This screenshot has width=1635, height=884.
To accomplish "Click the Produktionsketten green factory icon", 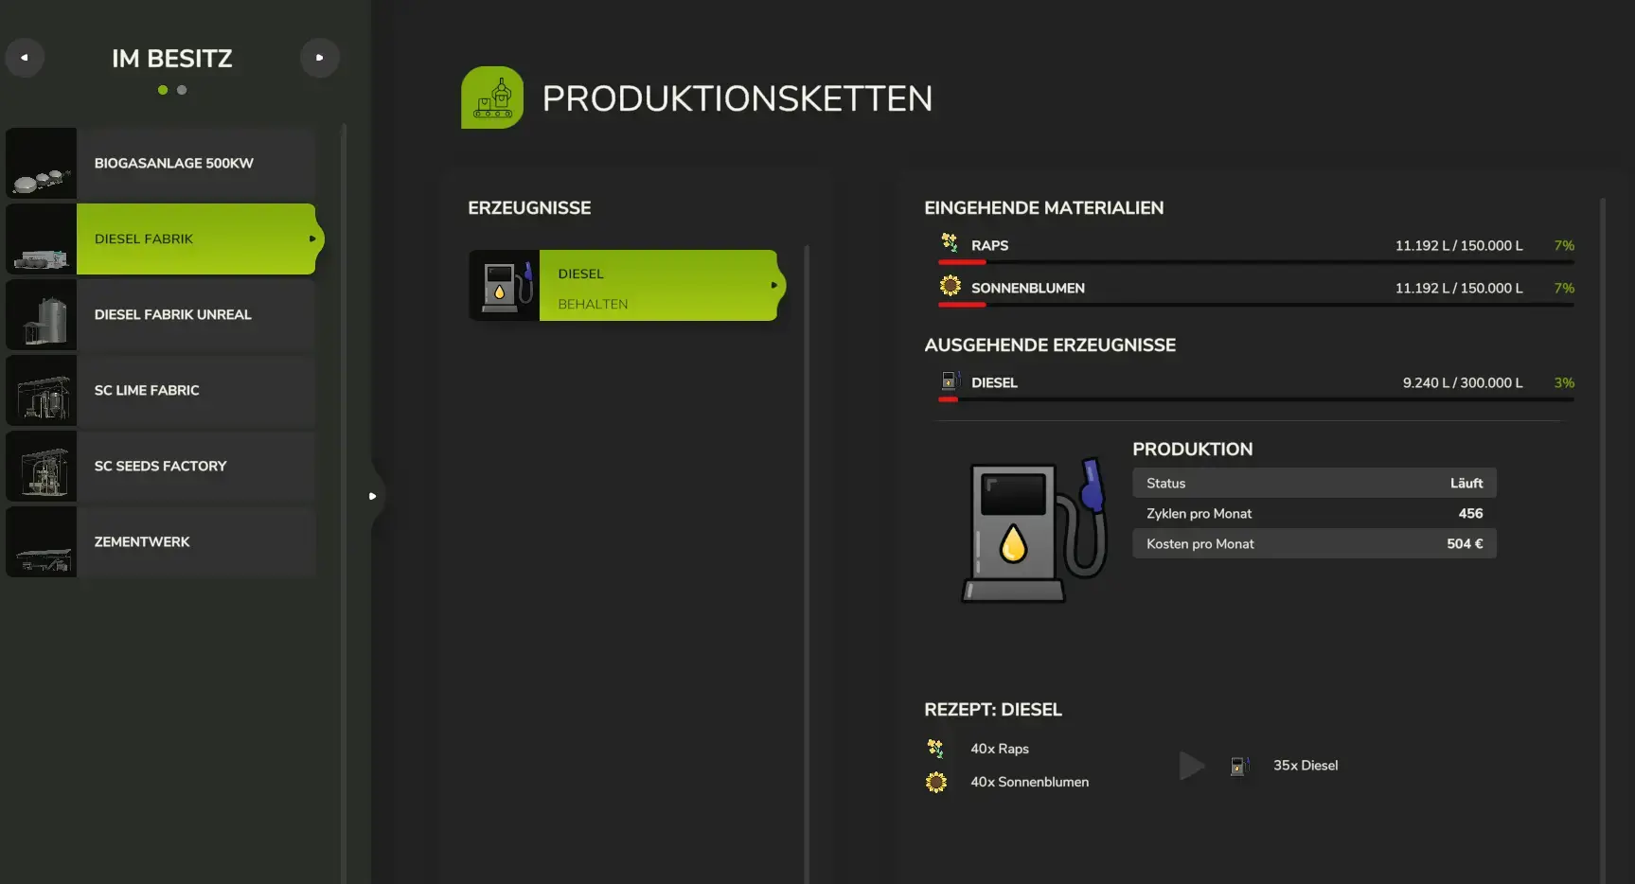I will click(492, 97).
